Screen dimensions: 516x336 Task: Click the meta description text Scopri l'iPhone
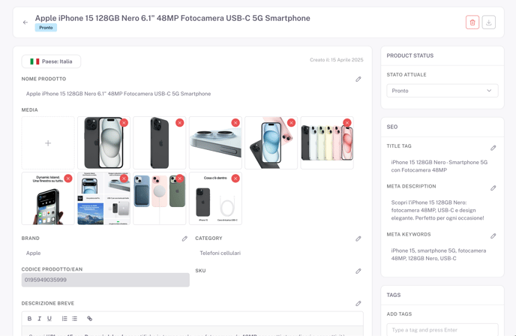coord(438,210)
